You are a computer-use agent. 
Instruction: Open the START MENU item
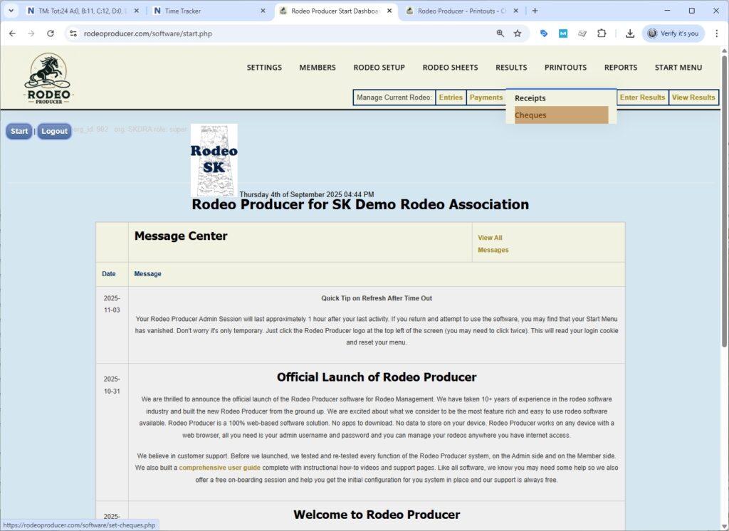pyautogui.click(x=678, y=68)
